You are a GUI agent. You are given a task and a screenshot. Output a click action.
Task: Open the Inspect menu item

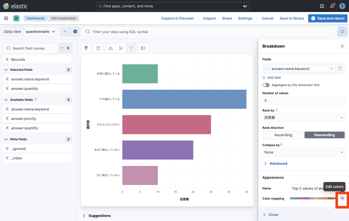click(210, 18)
